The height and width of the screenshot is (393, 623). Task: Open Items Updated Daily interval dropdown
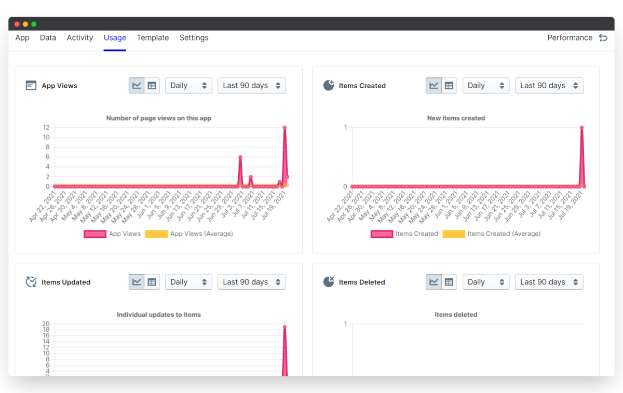tap(188, 282)
